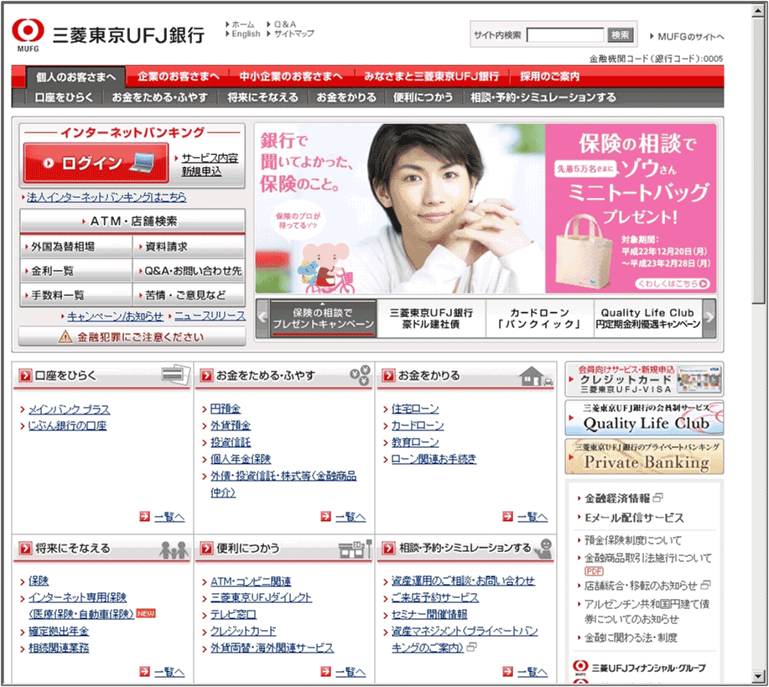This screenshot has width=769, height=687.
Task: Open the 個人のお客さまへ tab
Action: [75, 77]
